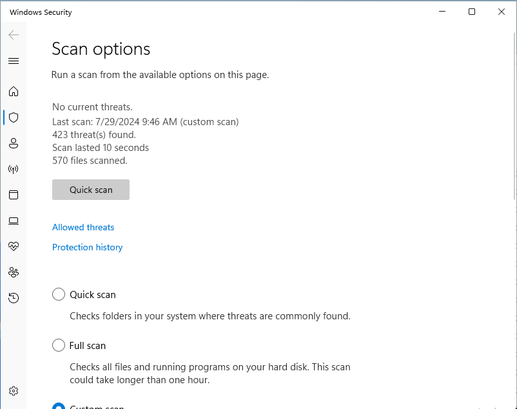The image size is (517, 409).
Task: Open Virus & threat protection shield icon
Action: (x=14, y=117)
